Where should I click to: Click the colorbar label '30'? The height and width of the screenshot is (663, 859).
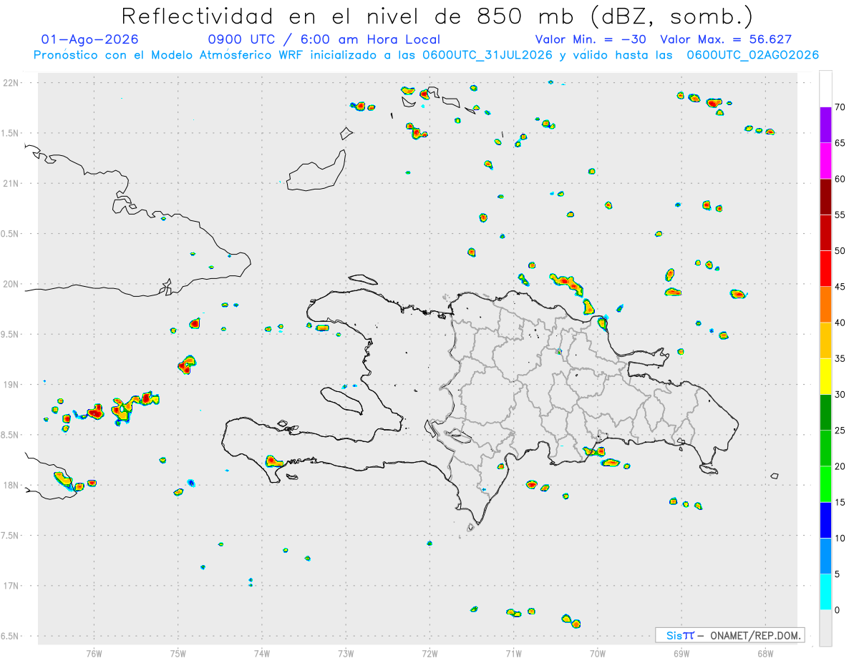pyautogui.click(x=840, y=395)
